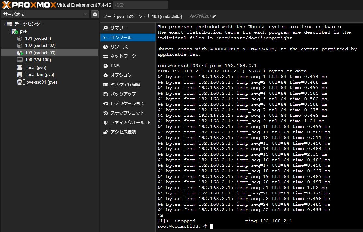Open the スナップショット page

pos(127,113)
